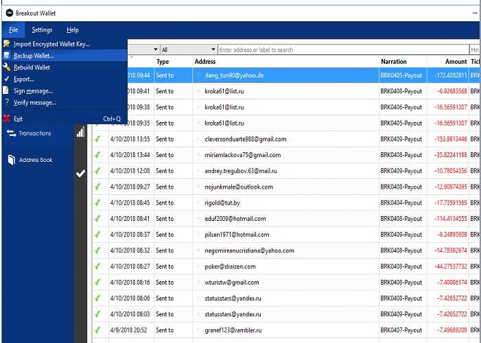Click green check for 4/10/2018 08:45 transaction
The height and width of the screenshot is (343, 481).
[x=97, y=203]
